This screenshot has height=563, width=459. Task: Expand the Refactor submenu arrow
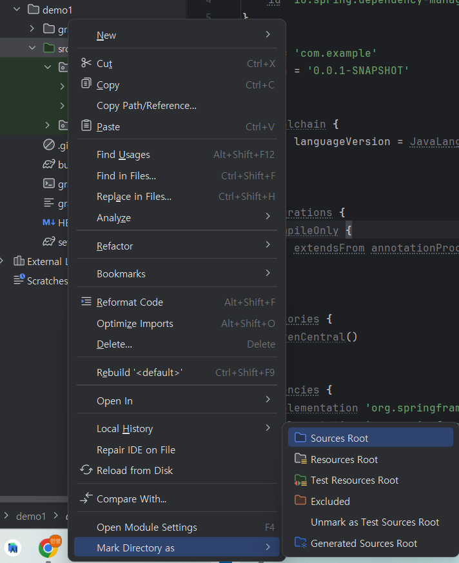point(268,245)
